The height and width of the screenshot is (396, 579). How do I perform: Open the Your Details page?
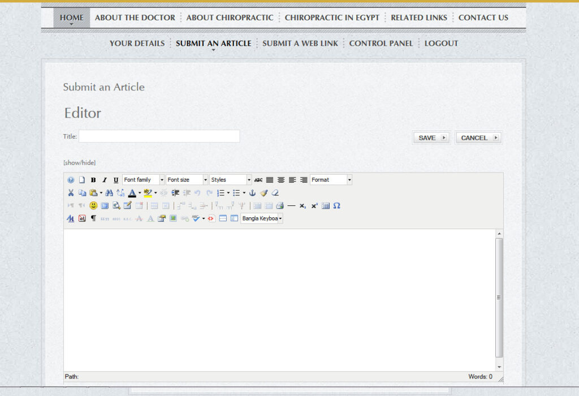(137, 43)
